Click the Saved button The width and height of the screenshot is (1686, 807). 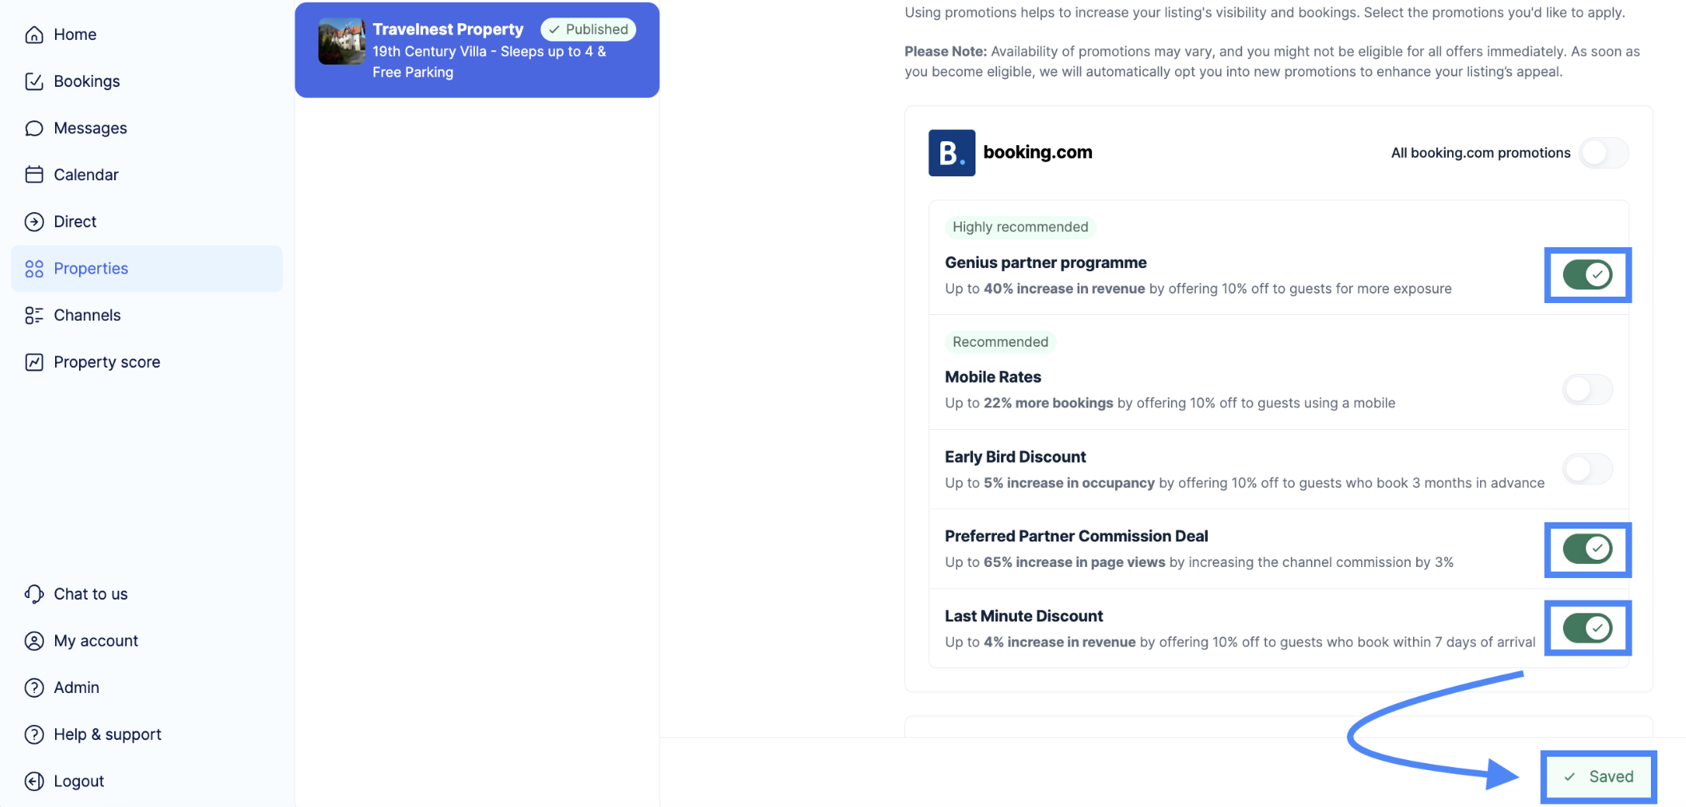[x=1598, y=777]
